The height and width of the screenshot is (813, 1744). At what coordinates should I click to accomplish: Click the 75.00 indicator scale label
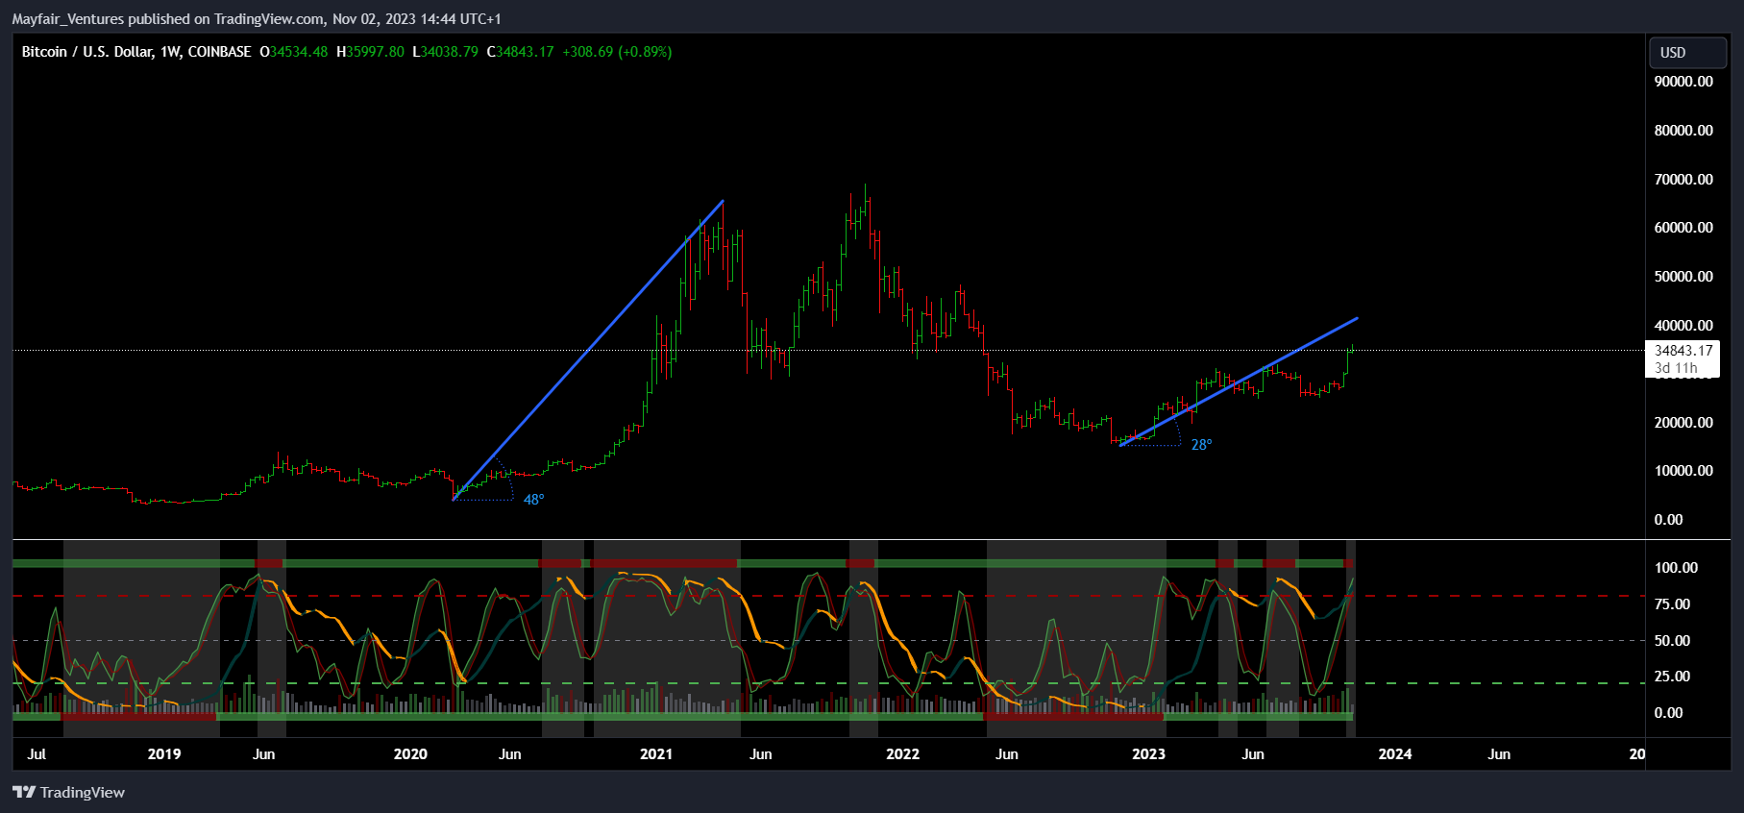1672,604
